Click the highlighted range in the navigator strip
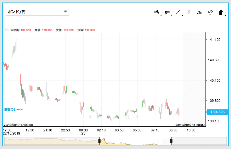The height and width of the screenshot is (149, 231). coord(135,141)
